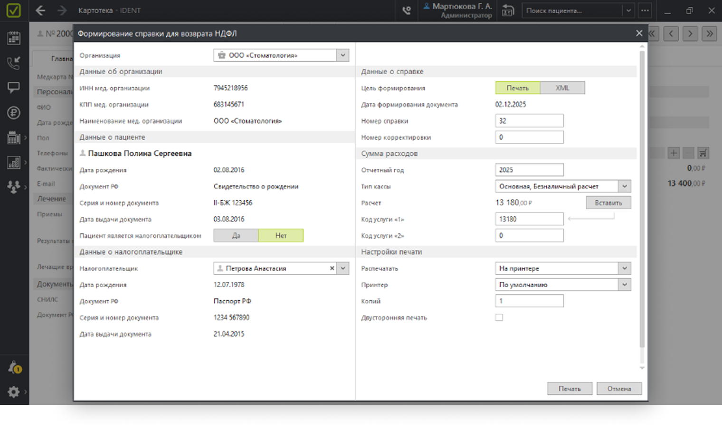The image size is (722, 429).
Task: Open the calls log phone icon
Action: click(14, 63)
